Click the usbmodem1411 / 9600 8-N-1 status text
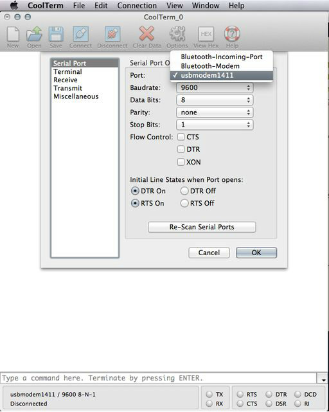This screenshot has width=329, height=412. [53, 395]
